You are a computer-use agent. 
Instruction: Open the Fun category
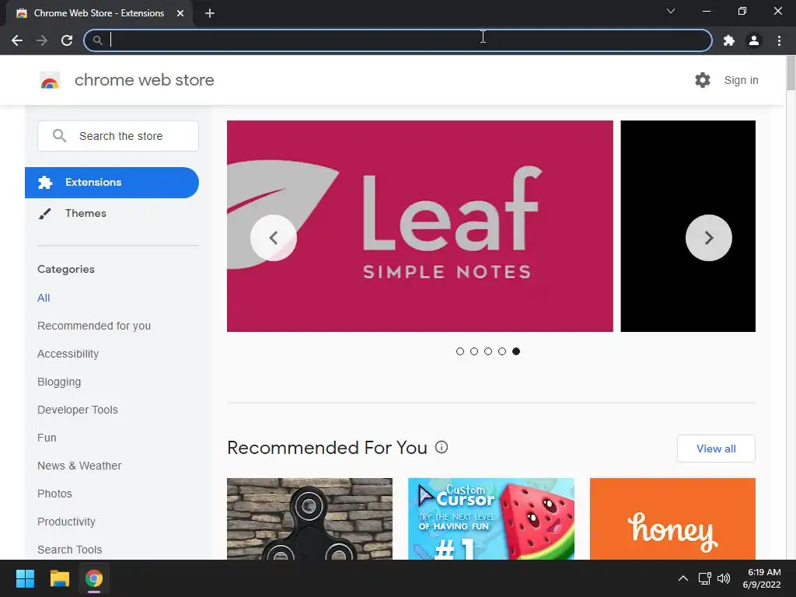(47, 438)
